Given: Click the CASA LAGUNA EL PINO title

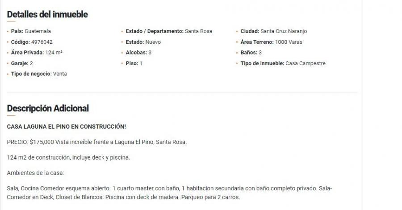Looking at the screenshot, I should point(67,126).
